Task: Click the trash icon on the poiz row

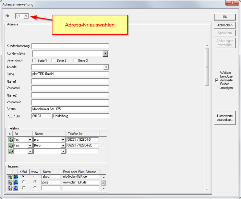Action: pos(10,183)
